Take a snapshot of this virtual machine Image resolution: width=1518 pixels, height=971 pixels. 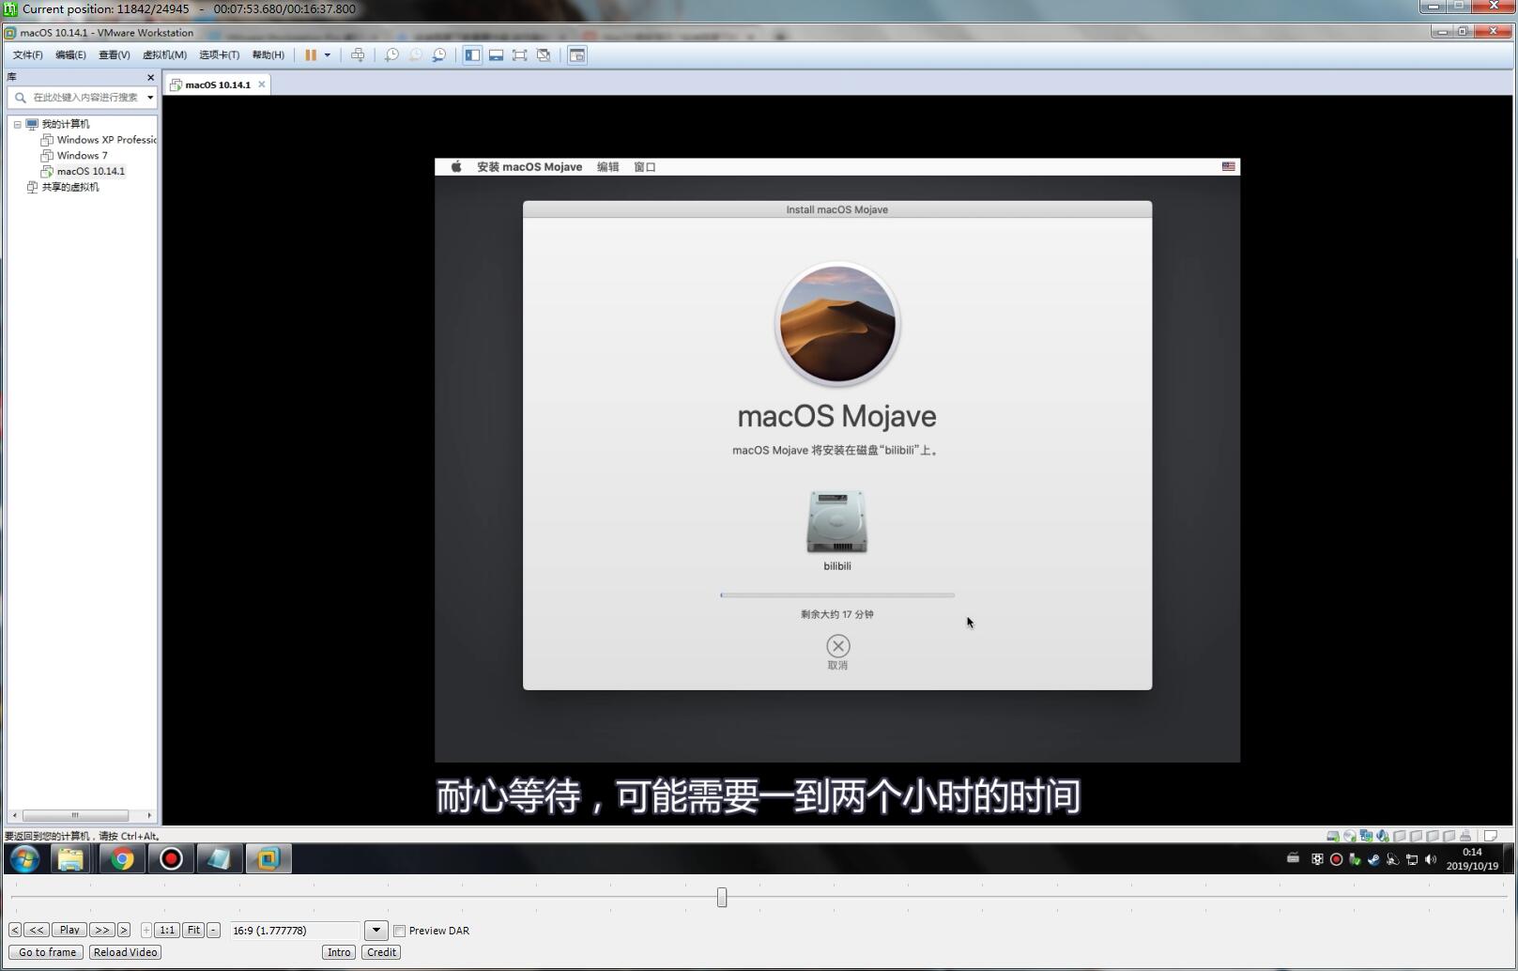pyautogui.click(x=391, y=55)
